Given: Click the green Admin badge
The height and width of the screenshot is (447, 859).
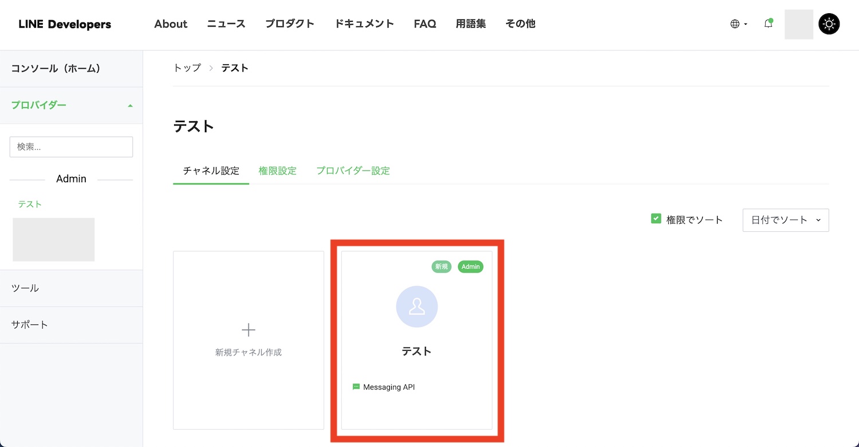Looking at the screenshot, I should [471, 267].
